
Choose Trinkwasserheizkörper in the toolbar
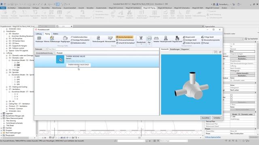click(125, 40)
